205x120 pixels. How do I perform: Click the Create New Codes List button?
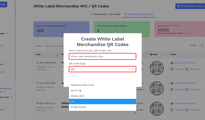tap(190, 6)
